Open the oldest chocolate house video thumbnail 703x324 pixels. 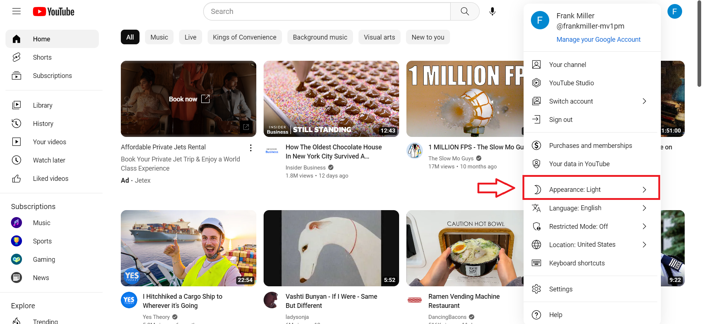pos(331,99)
